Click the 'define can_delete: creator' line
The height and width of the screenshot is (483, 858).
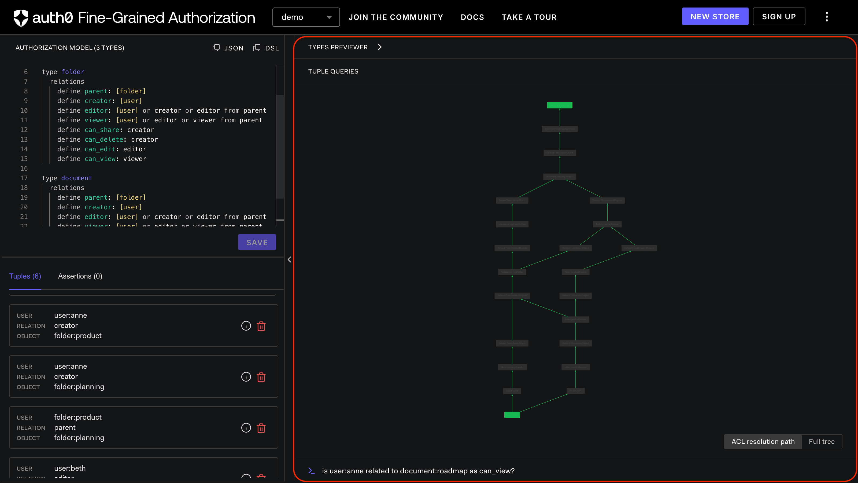pos(108,139)
